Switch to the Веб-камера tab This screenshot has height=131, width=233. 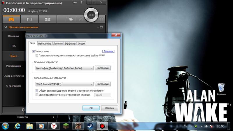click(45, 43)
